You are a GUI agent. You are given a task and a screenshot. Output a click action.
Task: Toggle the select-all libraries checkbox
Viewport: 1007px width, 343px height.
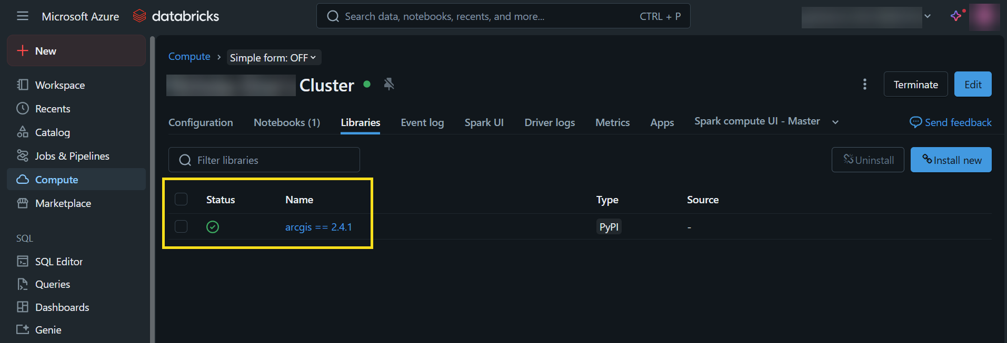click(x=181, y=200)
